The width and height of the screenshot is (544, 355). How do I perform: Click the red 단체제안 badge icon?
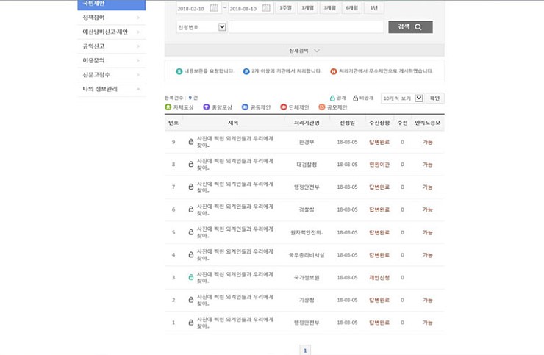284,107
